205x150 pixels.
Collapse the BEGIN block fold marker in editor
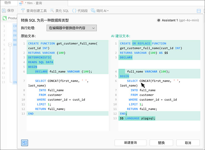tap(10, 45)
